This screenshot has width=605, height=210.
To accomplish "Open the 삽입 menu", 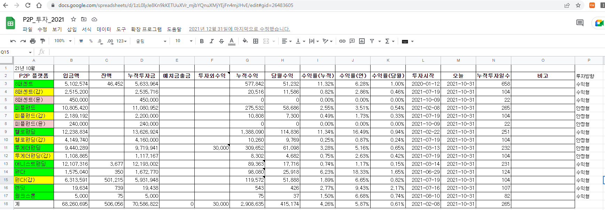I will (x=72, y=29).
